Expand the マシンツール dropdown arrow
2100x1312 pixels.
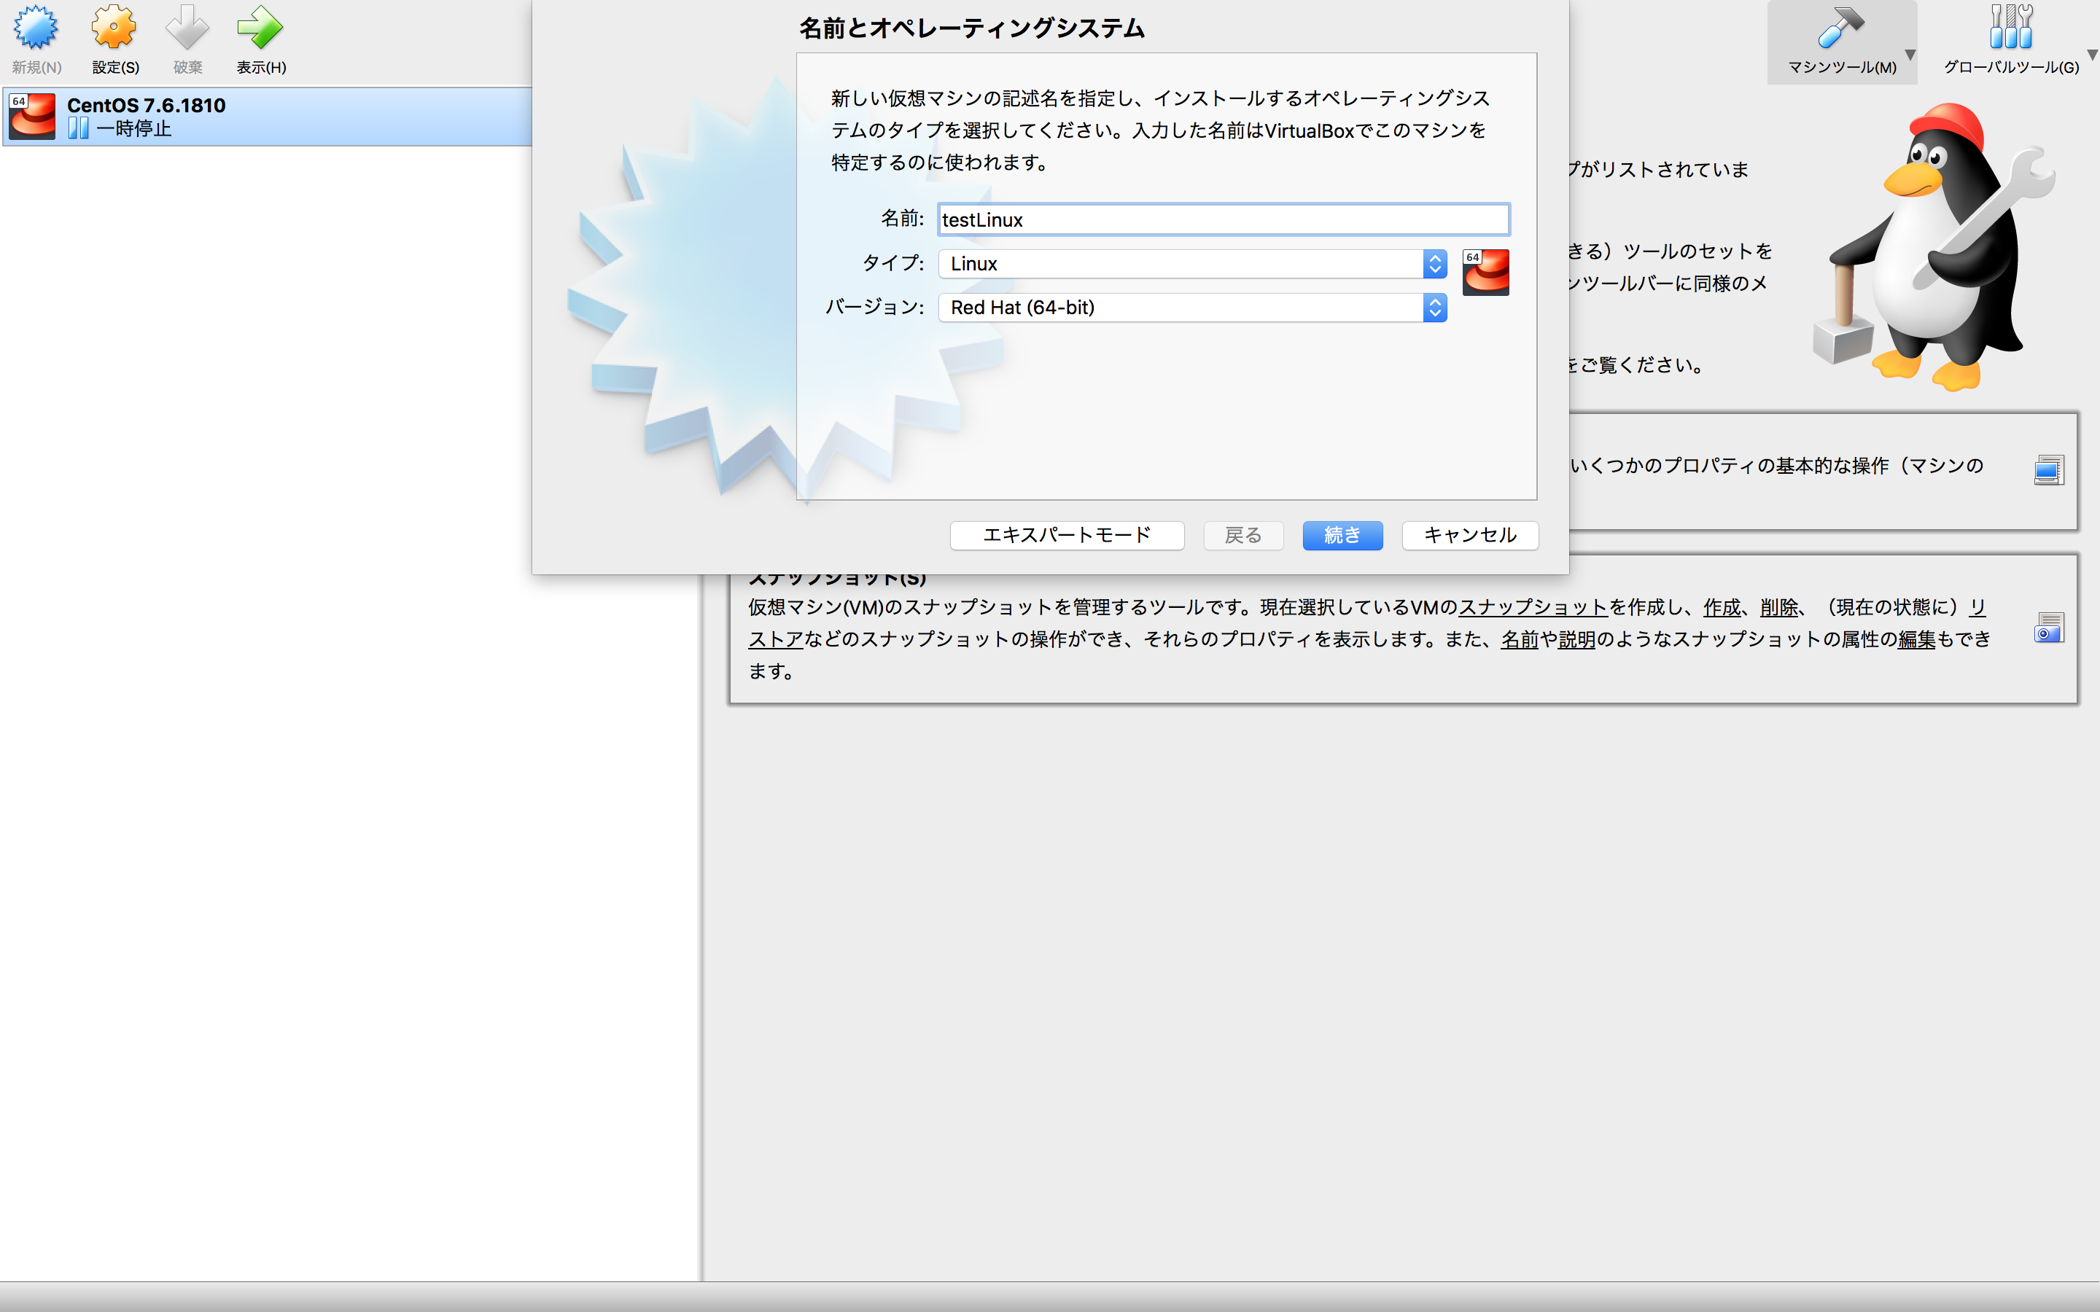(x=1910, y=55)
